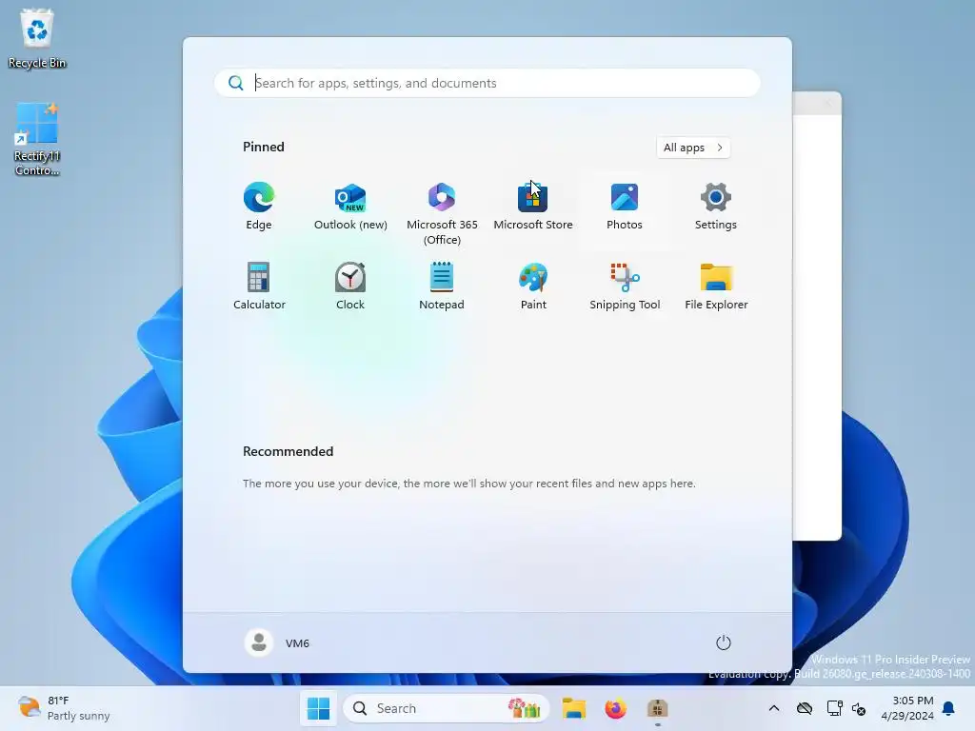Open File Explorer from pinned apps
Screen dimensions: 975x731
(x=716, y=286)
